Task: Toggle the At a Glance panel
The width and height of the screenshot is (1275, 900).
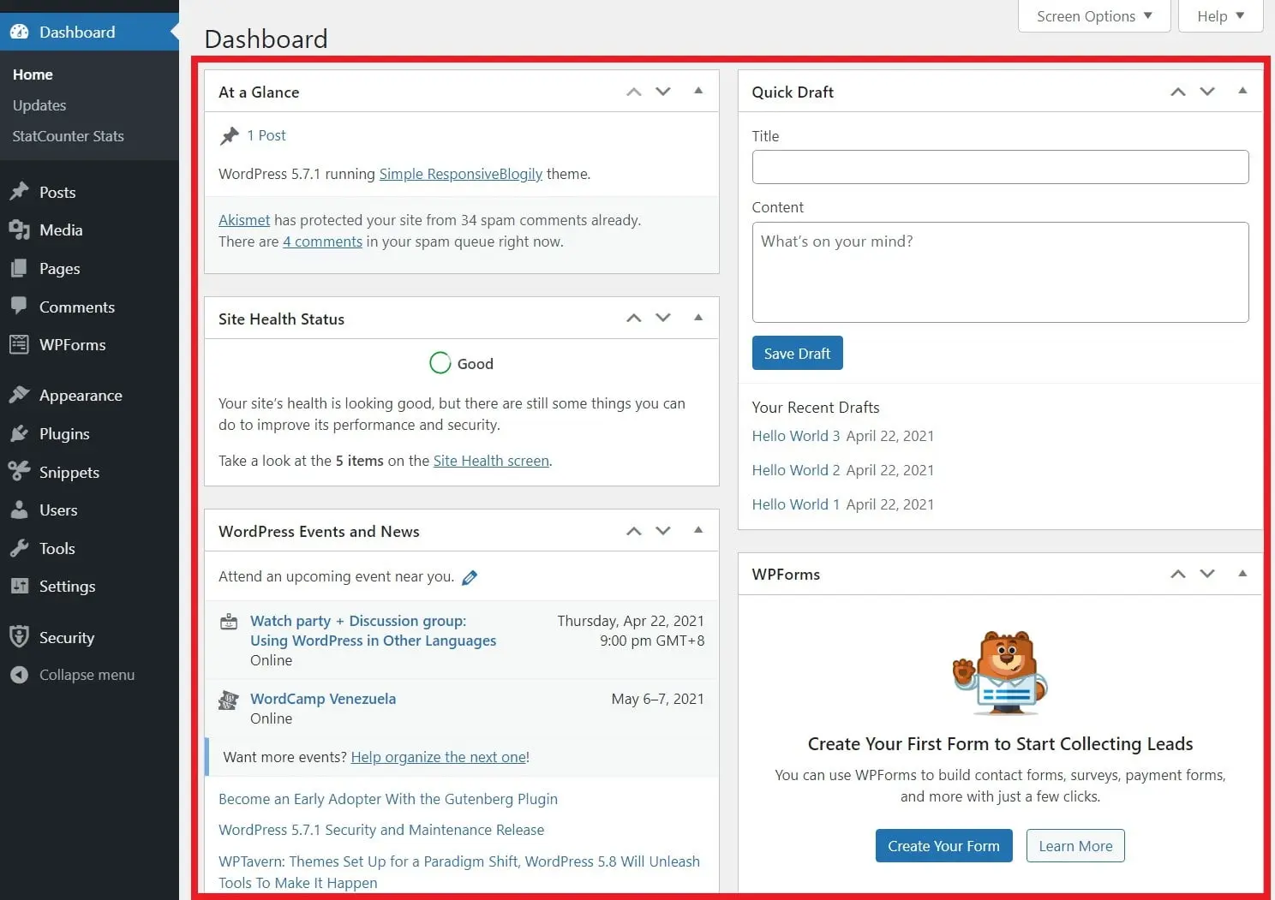Action: (698, 91)
